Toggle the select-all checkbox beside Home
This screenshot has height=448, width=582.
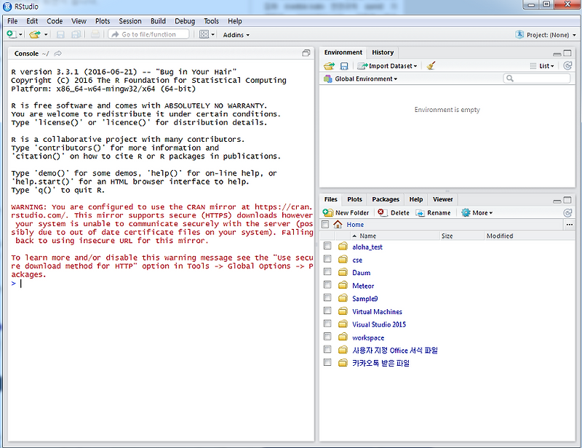[325, 225]
